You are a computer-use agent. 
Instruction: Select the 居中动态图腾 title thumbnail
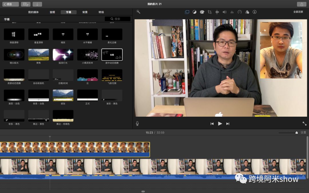[112, 55]
